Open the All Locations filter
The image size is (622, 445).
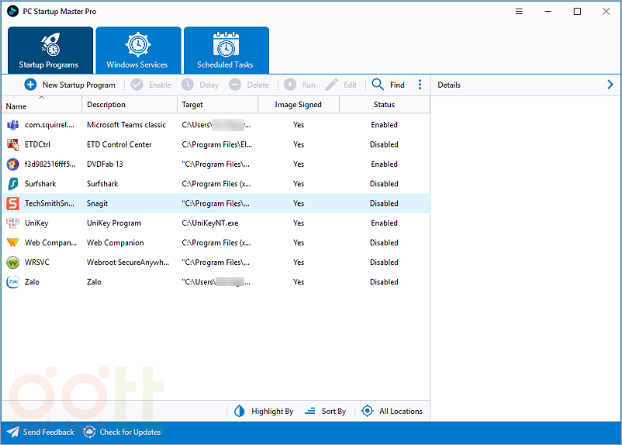tap(392, 411)
